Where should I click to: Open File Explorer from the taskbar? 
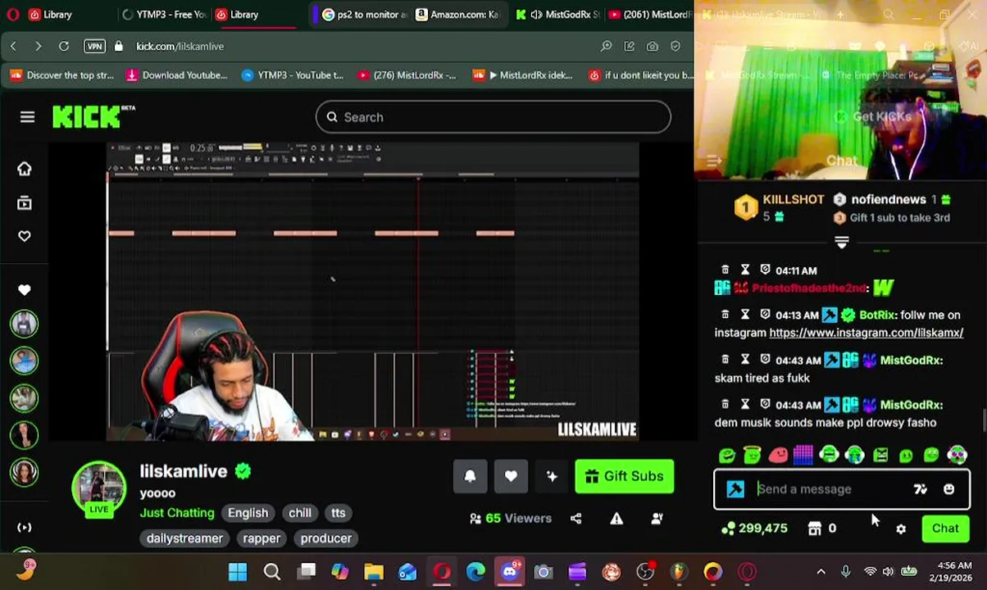pyautogui.click(x=374, y=572)
